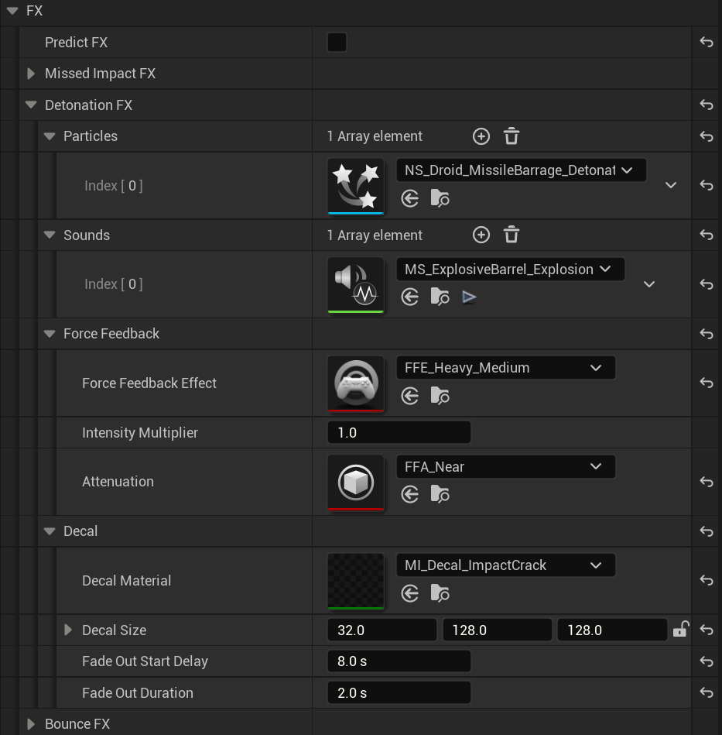This screenshot has height=735, width=722.
Task: Use selected asset for Force Feedback Effect
Action: pyautogui.click(x=409, y=396)
